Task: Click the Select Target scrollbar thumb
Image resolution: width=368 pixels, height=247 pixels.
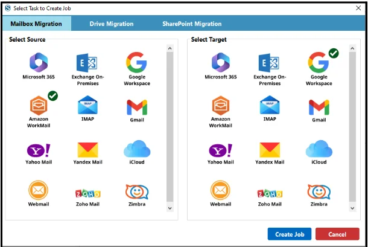Action: coord(352,127)
